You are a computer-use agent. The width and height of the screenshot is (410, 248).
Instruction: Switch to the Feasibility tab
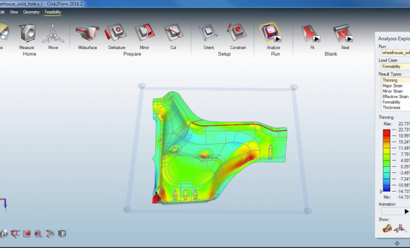pos(53,12)
